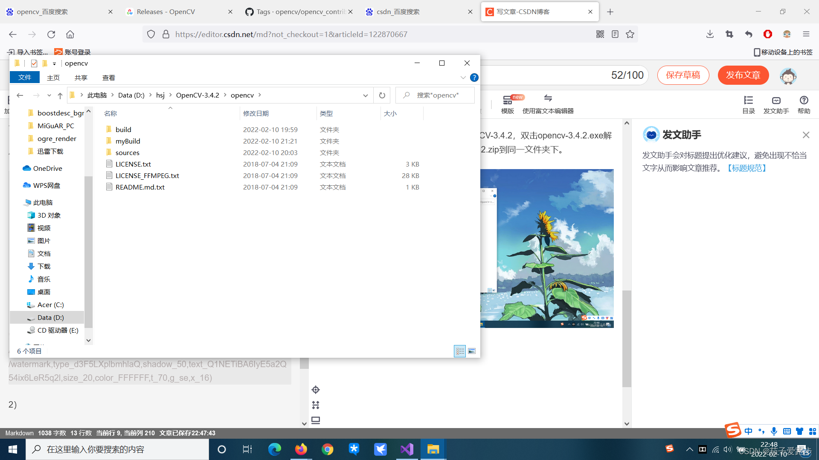This screenshot has height=460, width=819.
Task: Open the QR code icon in address bar
Action: [x=600, y=34]
